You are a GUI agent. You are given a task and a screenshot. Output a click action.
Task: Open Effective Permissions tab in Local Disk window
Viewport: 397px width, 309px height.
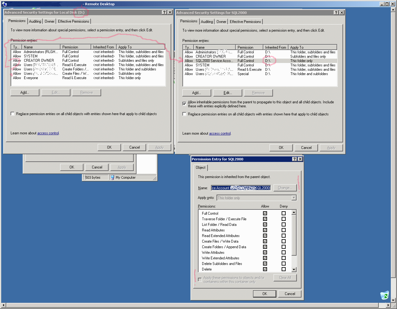(x=74, y=21)
